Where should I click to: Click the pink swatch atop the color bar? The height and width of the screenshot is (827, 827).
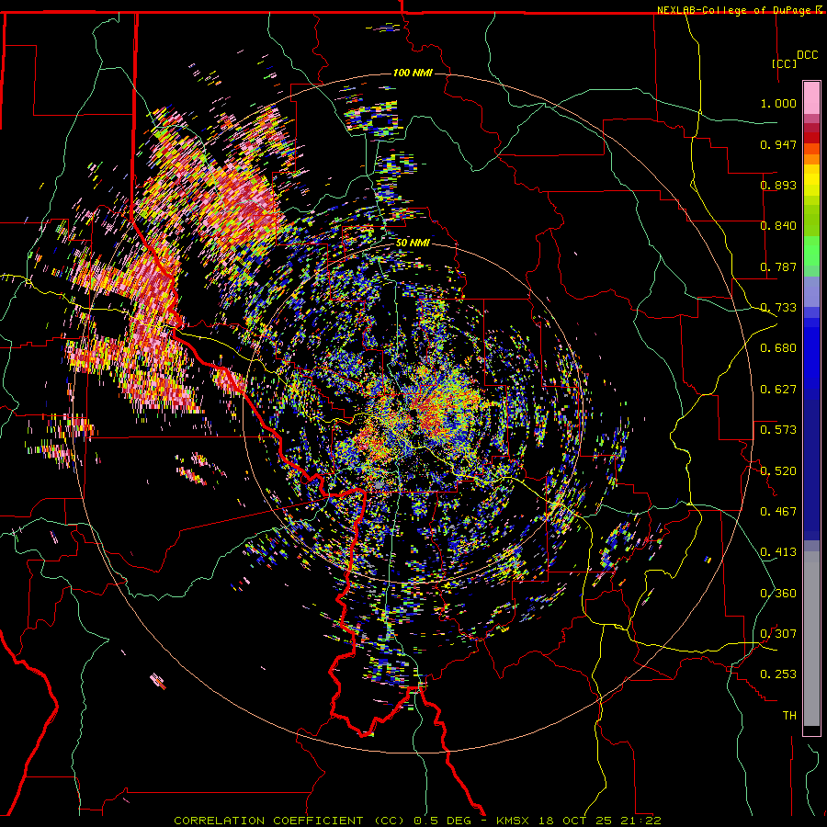(x=811, y=97)
